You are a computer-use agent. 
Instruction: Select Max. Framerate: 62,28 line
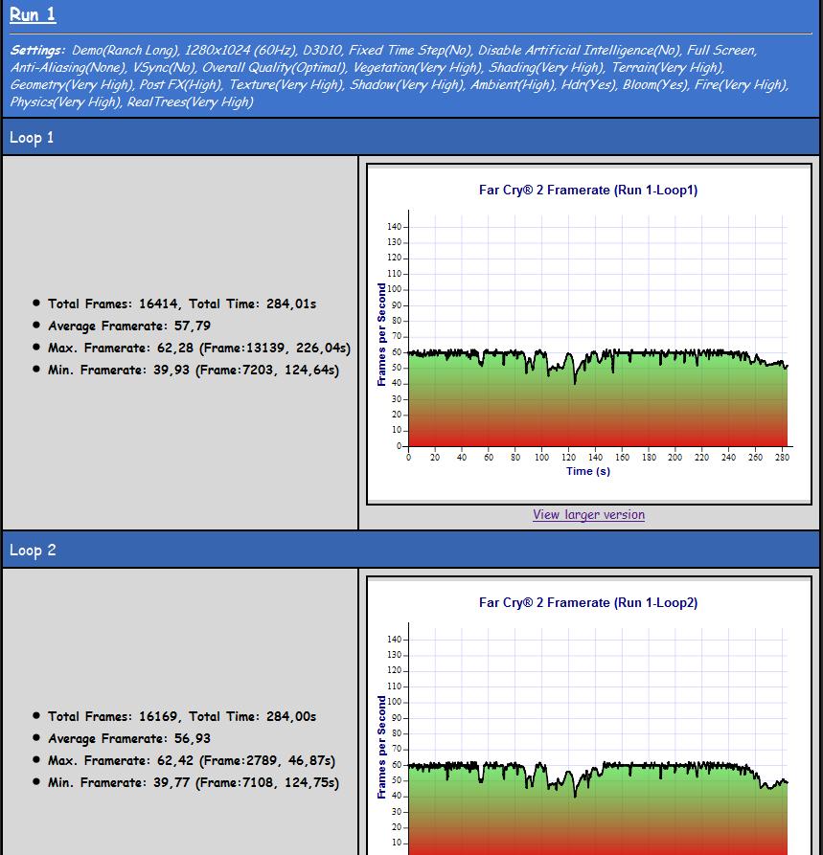pyautogui.click(x=199, y=348)
